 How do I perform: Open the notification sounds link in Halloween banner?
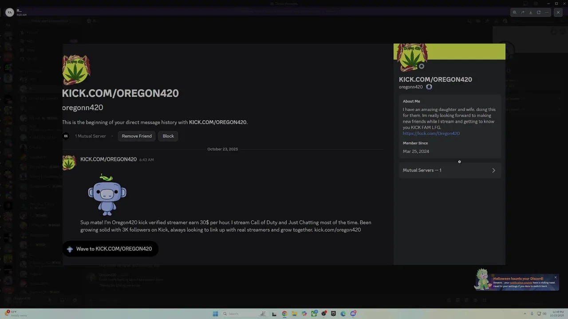(x=521, y=283)
